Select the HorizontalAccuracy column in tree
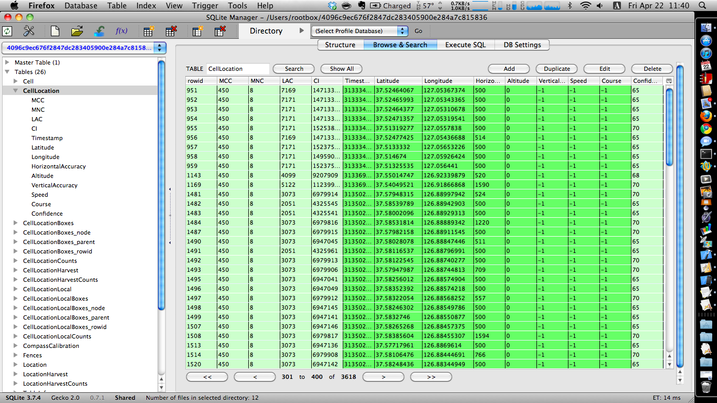This screenshot has width=717, height=403. [x=58, y=166]
